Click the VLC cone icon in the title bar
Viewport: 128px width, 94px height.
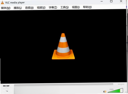(2, 3)
